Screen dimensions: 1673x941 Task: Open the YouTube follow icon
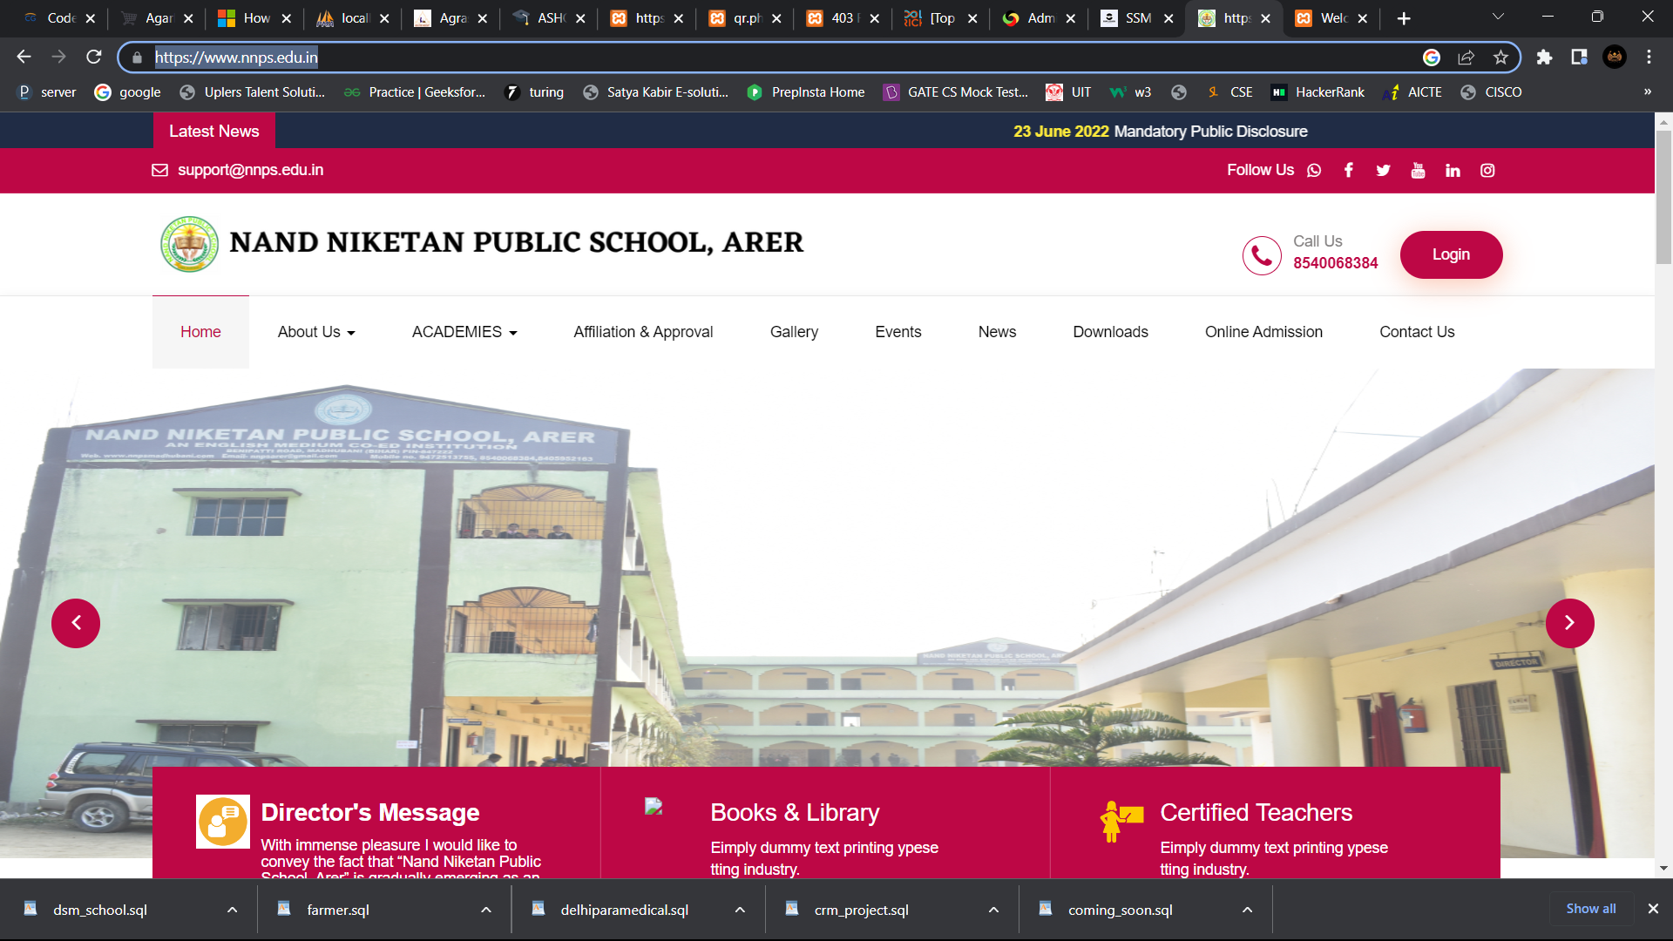[x=1418, y=171]
